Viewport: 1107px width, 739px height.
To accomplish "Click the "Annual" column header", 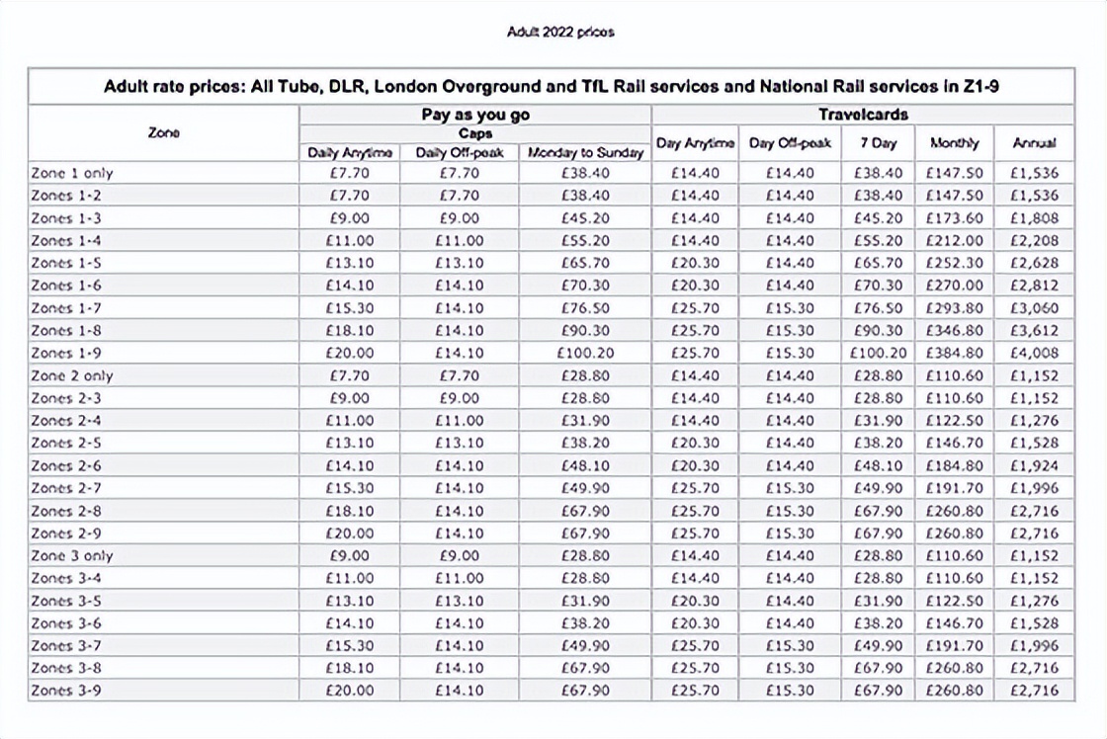I will [1034, 143].
